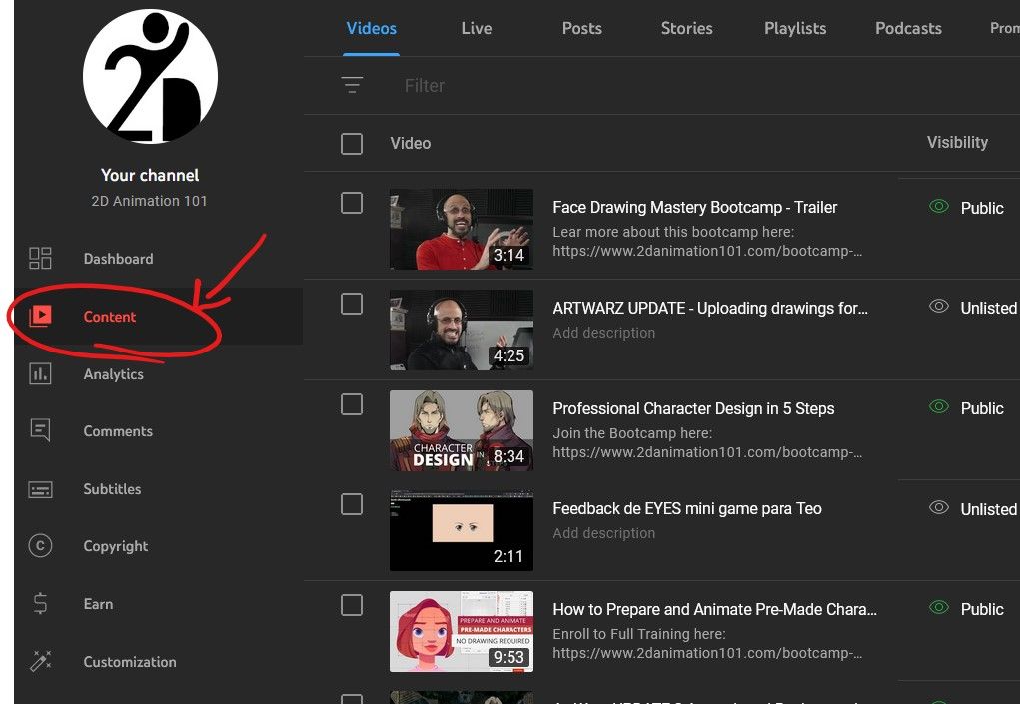The height and width of the screenshot is (704, 1020).
Task: Change Public visibility of Face Drawing trailer
Action: point(967,208)
